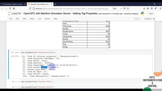
Task: Click the 'Server Scan Rate' output line
Action: 39,70
